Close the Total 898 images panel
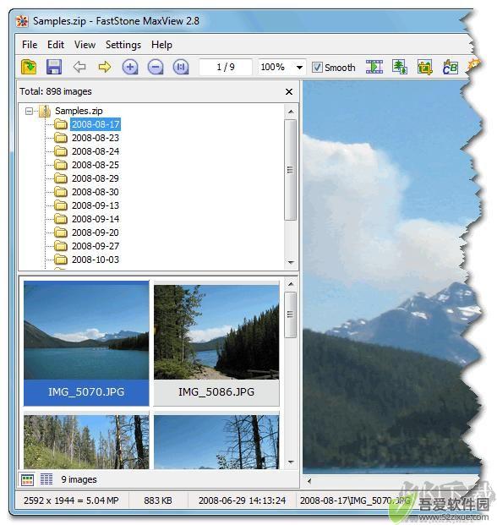 click(x=289, y=91)
